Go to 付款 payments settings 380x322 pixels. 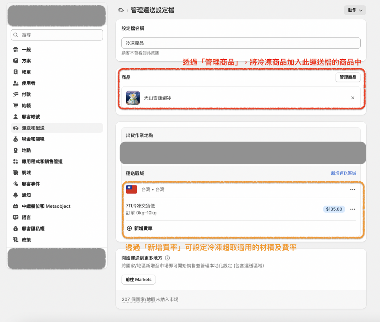point(26,94)
